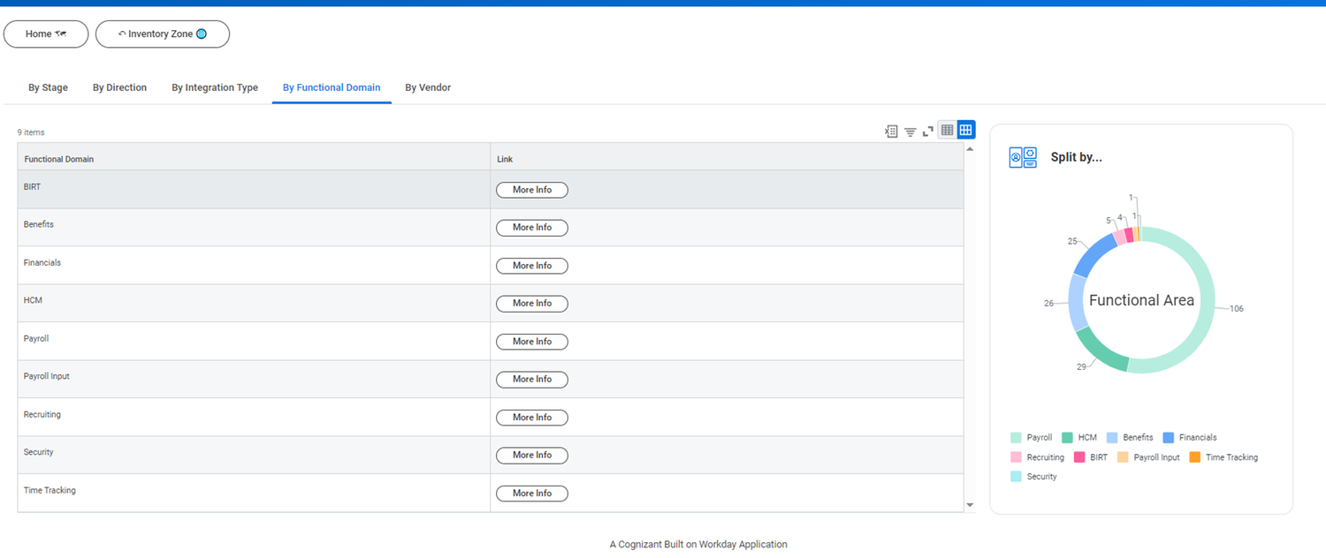1326x558 pixels.
Task: Click the Split by dashboard icon
Action: pos(1023,157)
